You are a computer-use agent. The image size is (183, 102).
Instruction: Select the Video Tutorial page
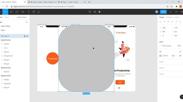[5, 26]
